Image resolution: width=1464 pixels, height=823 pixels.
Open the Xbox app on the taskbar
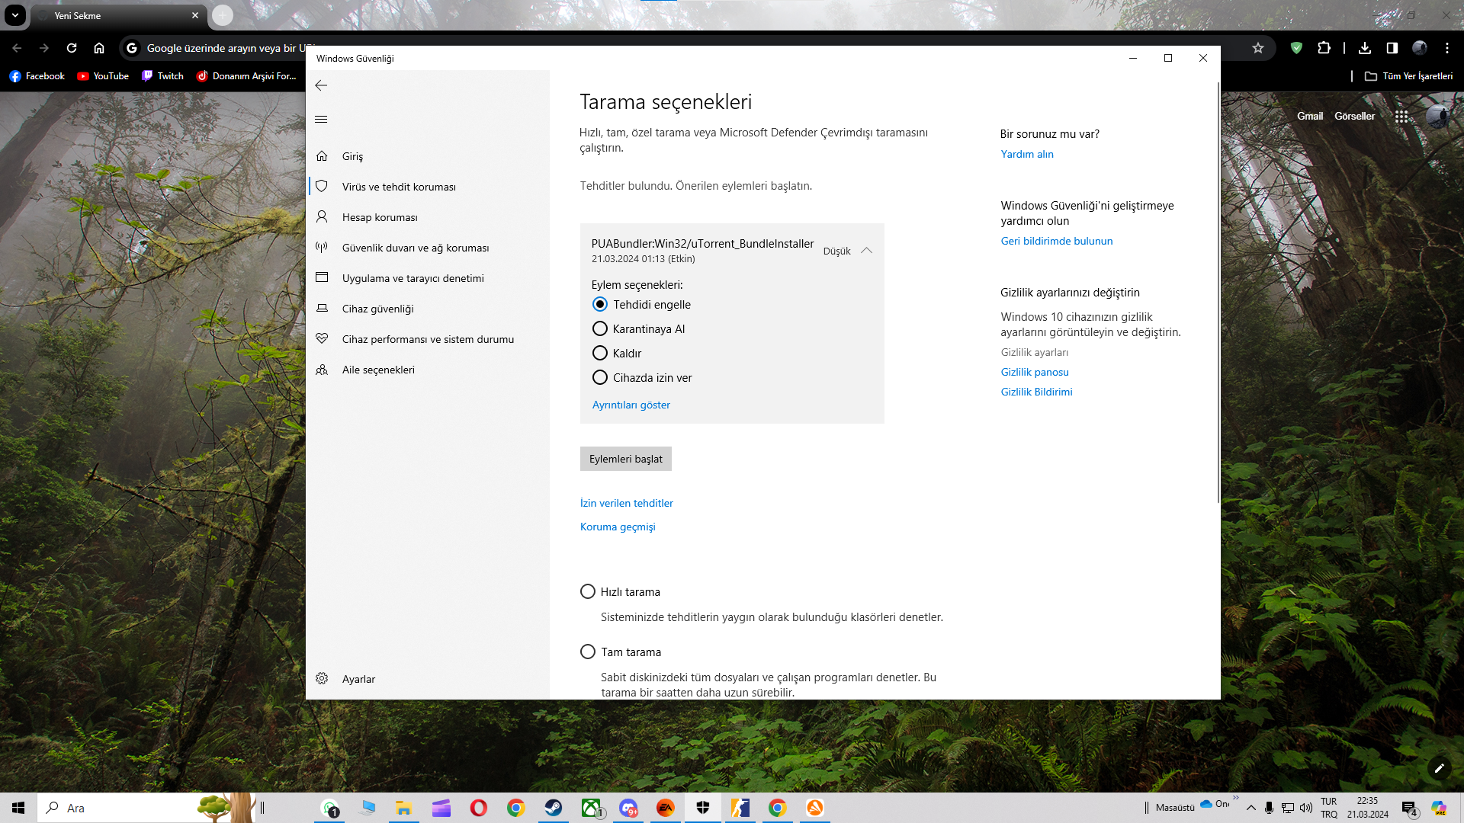[592, 808]
